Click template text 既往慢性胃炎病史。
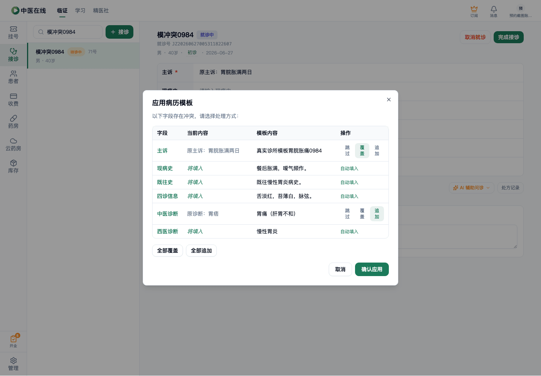Viewport: 541px width, 376px height. coord(280,182)
